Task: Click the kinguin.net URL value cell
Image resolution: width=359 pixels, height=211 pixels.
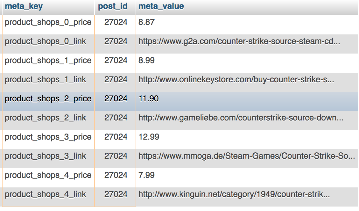Action: point(247,197)
